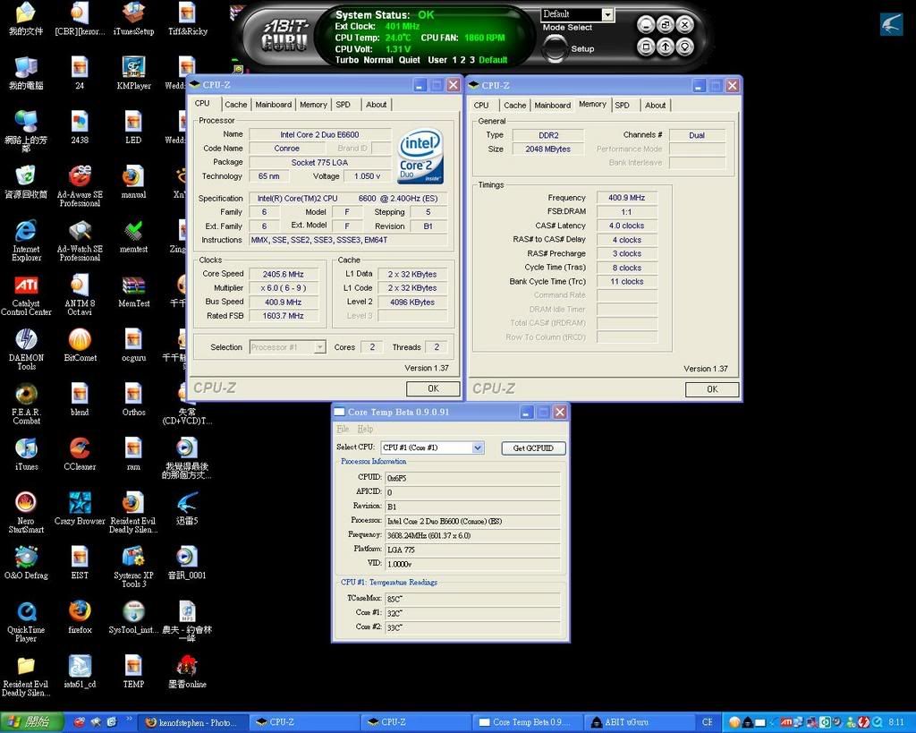This screenshot has height=733, width=916.
Task: Click OK in the left CPU-Z window
Action: pyautogui.click(x=433, y=388)
